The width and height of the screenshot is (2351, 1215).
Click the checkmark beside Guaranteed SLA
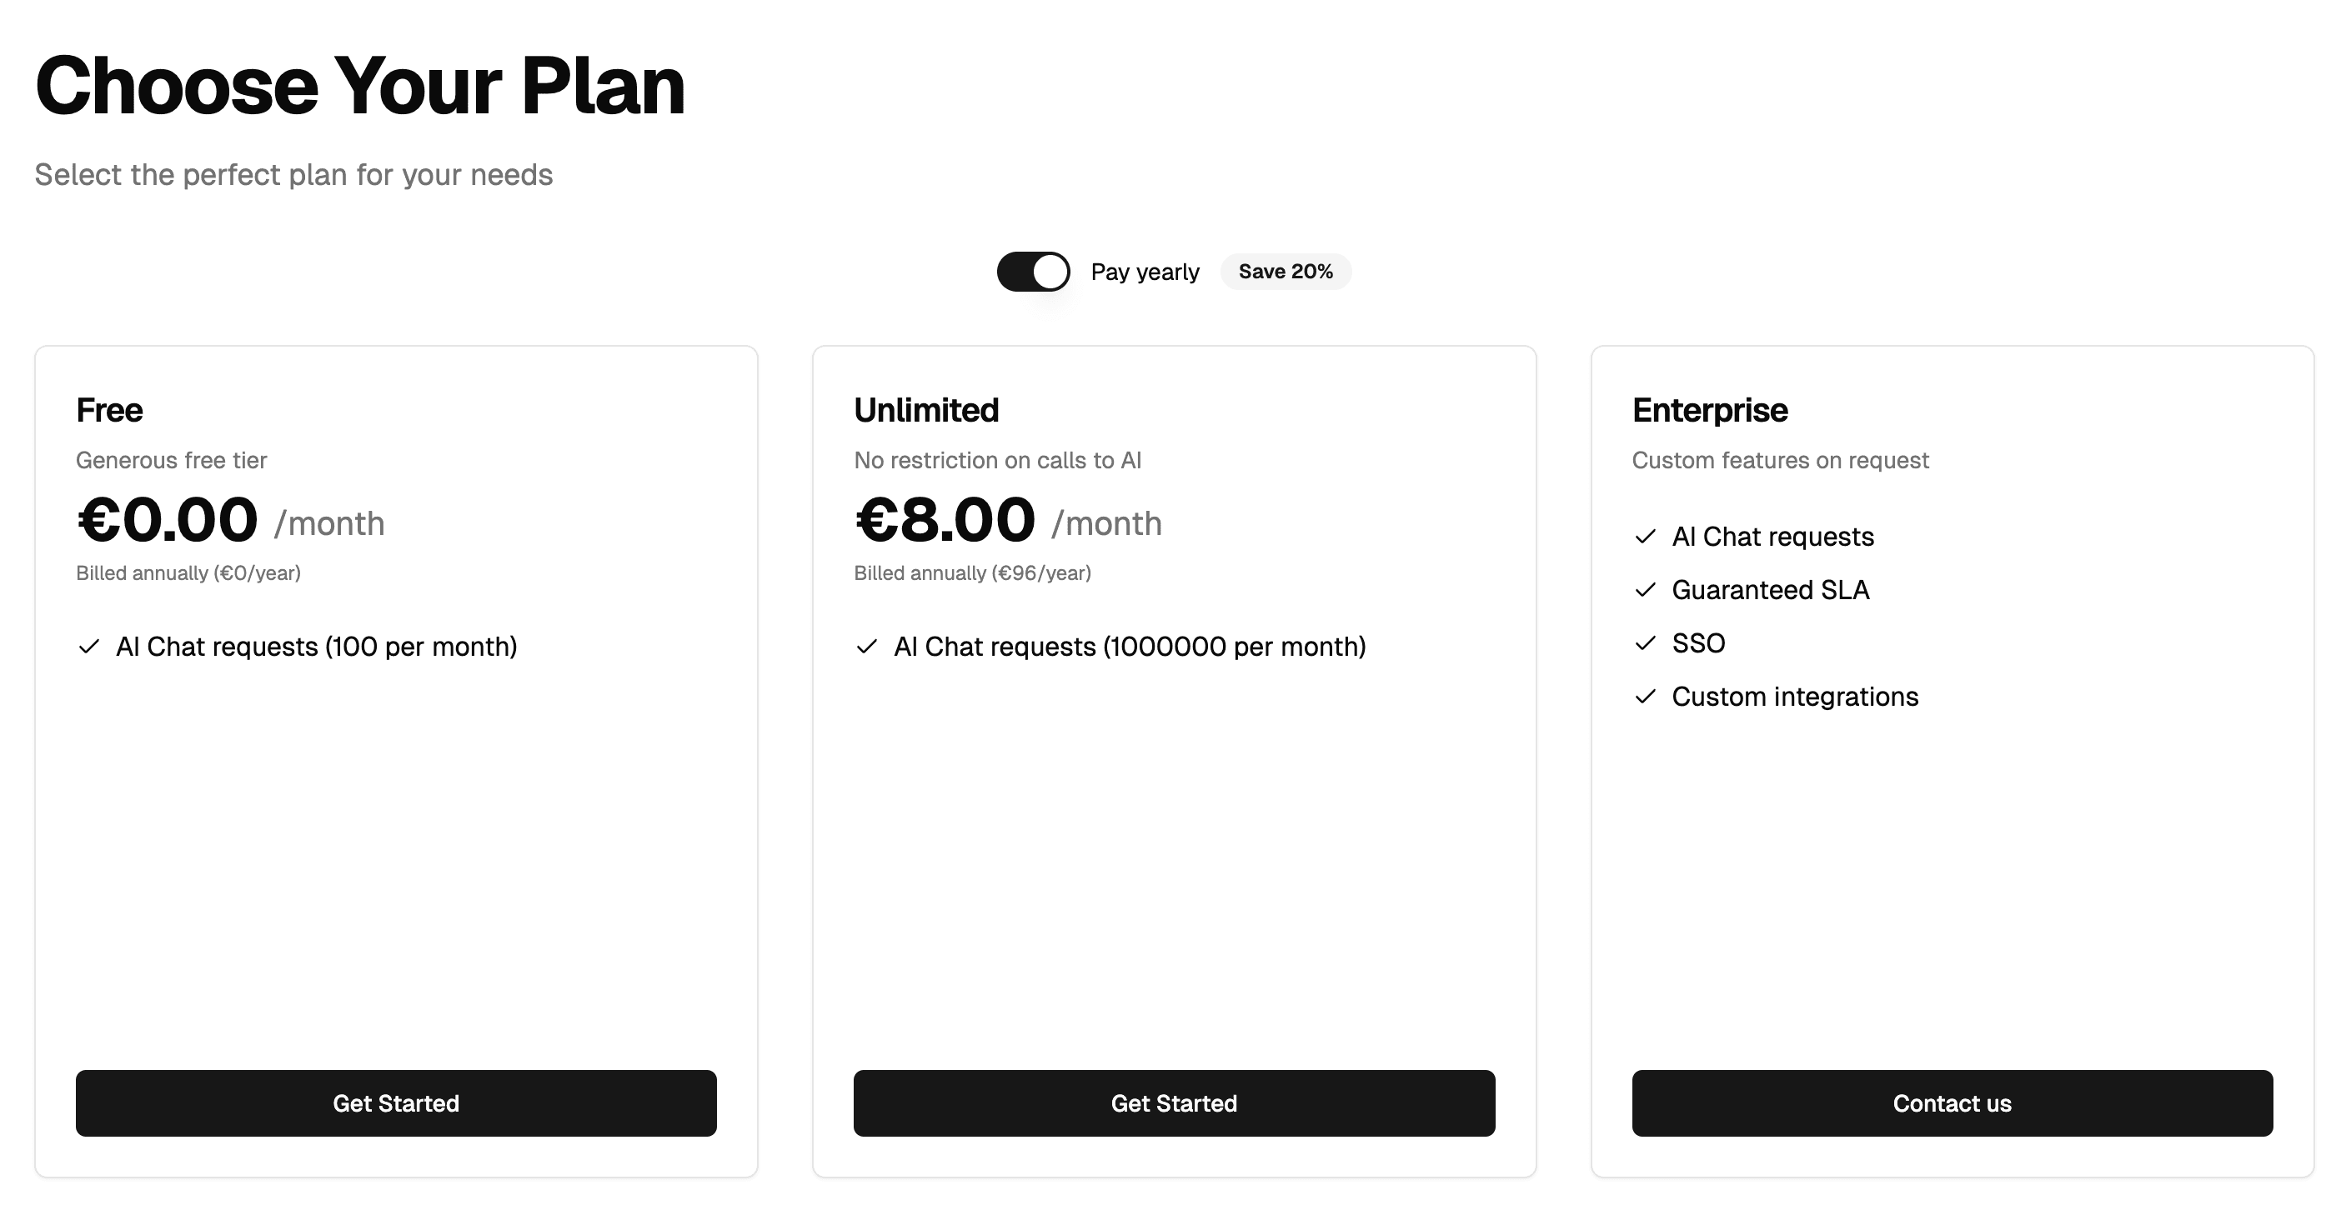1646,589
